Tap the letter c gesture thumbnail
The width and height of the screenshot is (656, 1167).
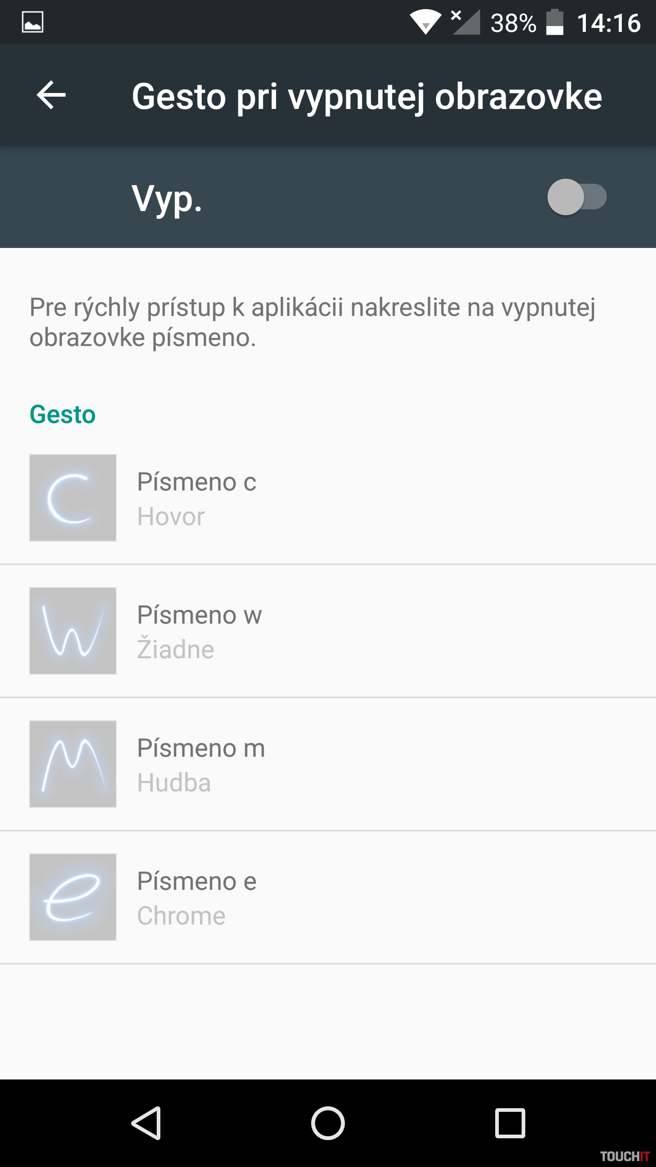tap(73, 498)
